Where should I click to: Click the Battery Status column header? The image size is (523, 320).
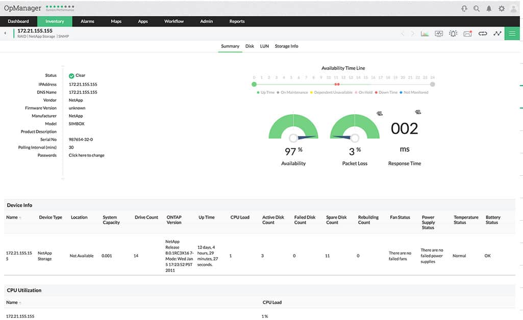[493, 220]
